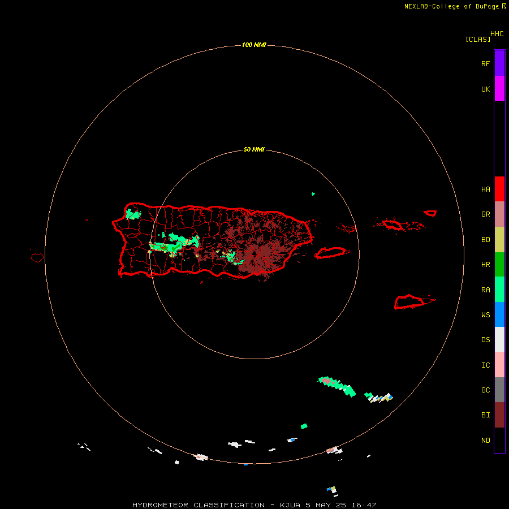509x509 pixels.
Task: Click the IC pink legend swatch
Action: pos(499,365)
